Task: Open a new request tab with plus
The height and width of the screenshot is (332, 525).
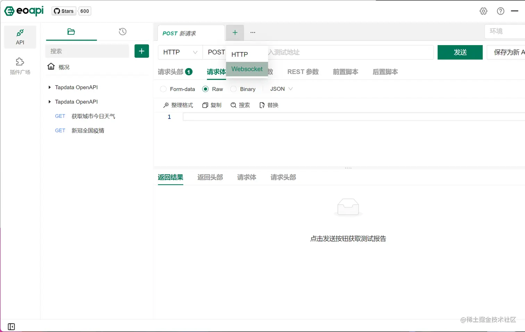Action: click(x=235, y=33)
